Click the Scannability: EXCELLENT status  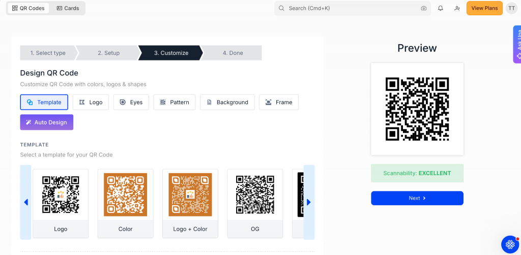coord(417,173)
